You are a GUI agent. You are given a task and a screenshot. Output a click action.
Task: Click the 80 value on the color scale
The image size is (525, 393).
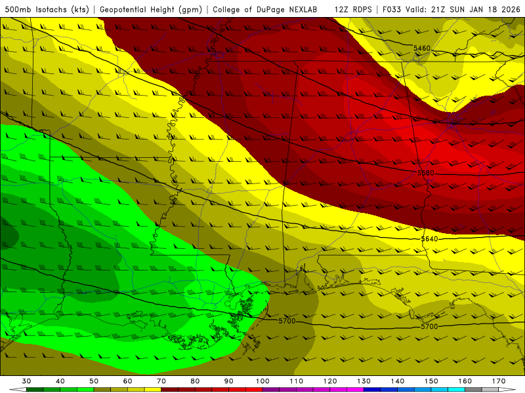point(195,381)
